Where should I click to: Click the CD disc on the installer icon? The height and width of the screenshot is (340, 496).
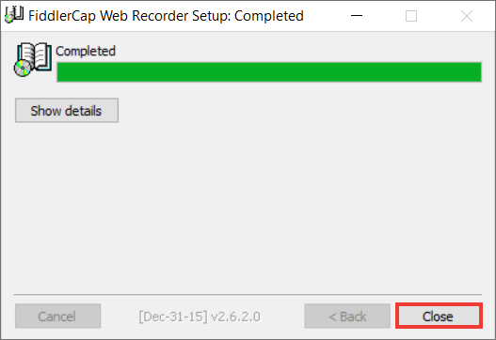[23, 69]
